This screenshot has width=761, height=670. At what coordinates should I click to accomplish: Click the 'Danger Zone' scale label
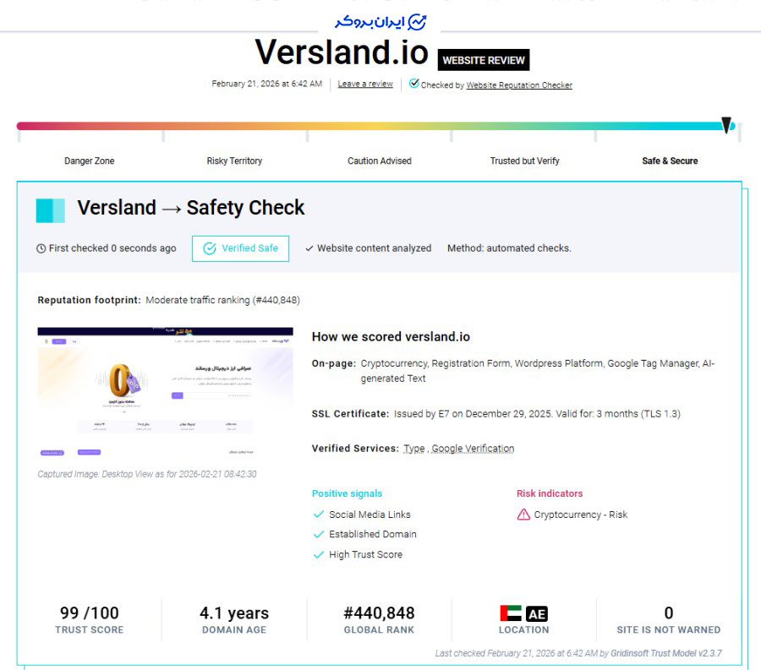90,161
